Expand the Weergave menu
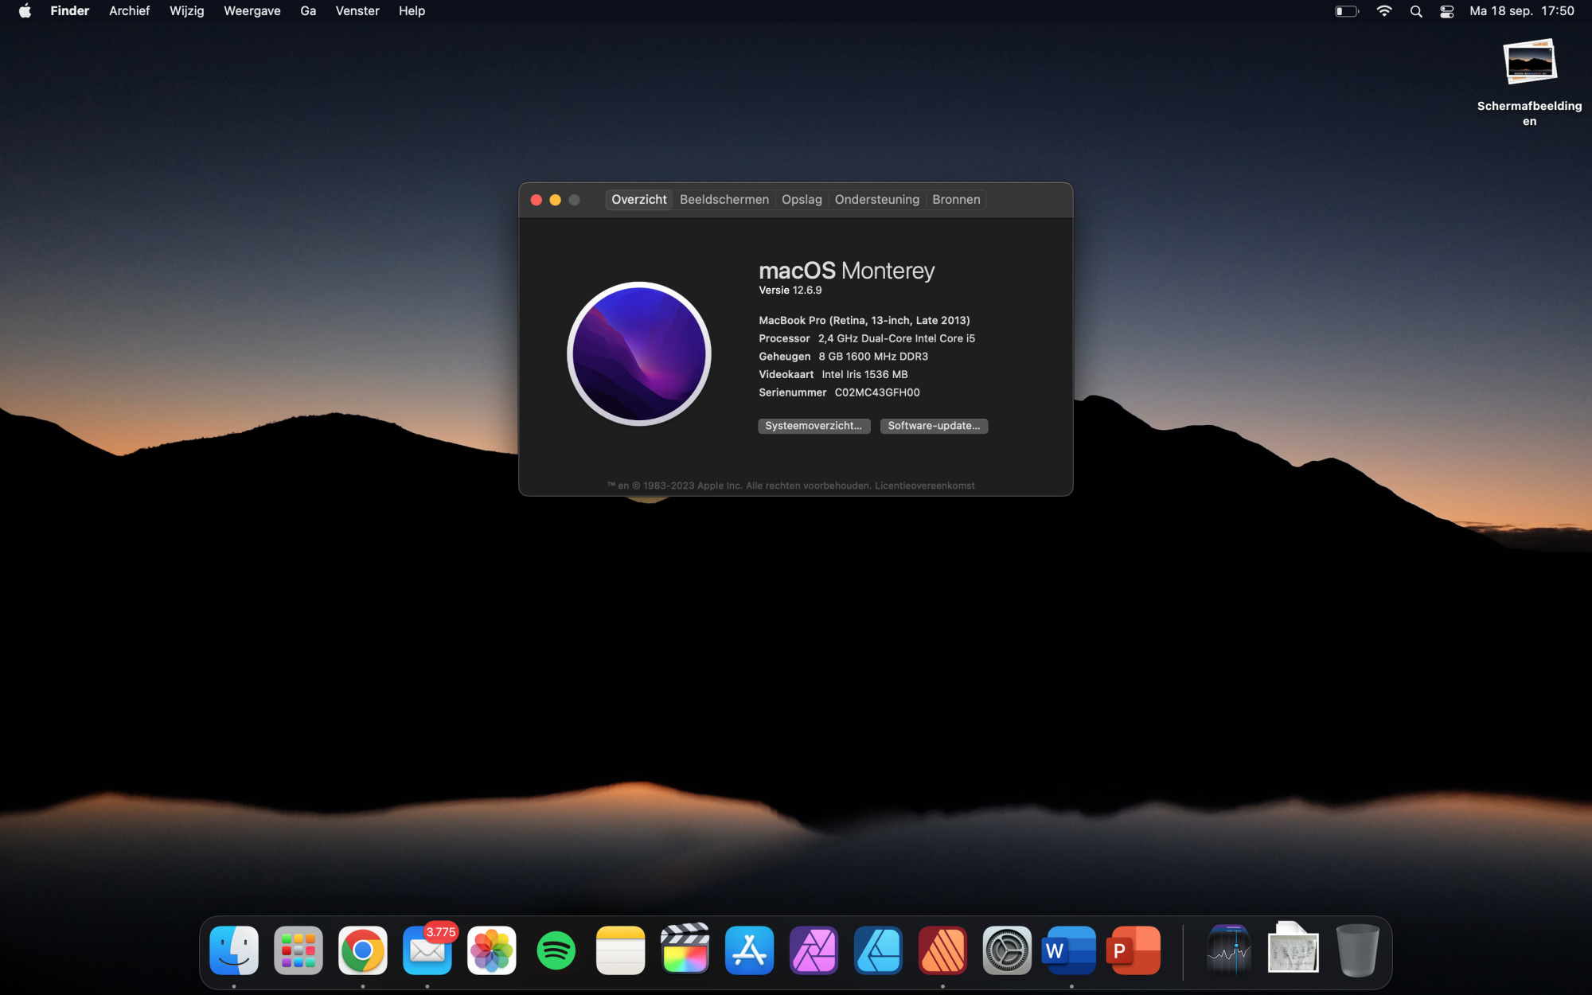1592x995 pixels. (252, 11)
